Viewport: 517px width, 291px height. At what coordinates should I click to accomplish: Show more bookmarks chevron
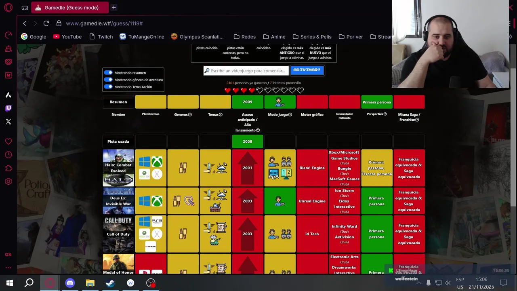(x=511, y=37)
